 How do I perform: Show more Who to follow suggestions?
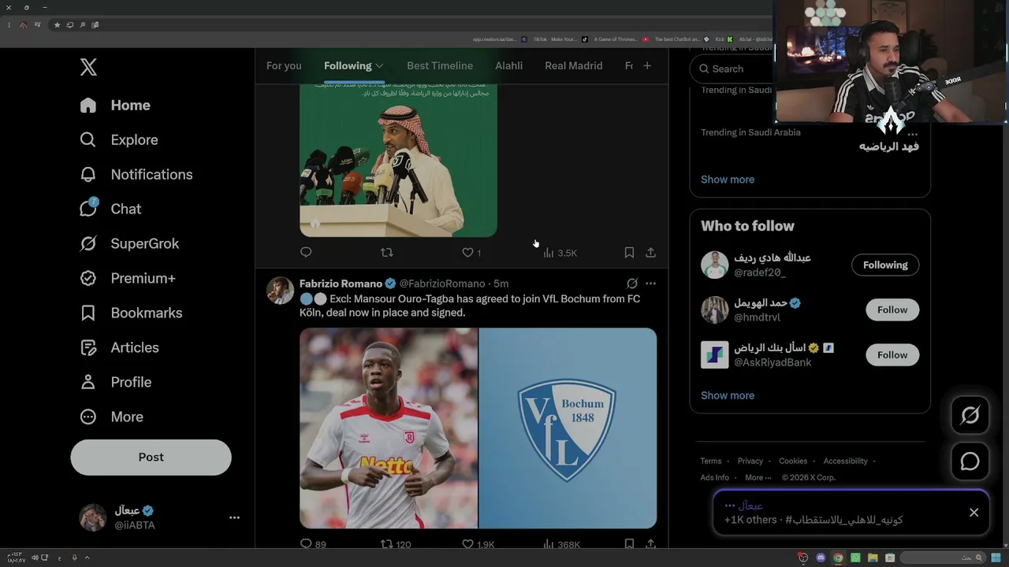[x=728, y=395]
